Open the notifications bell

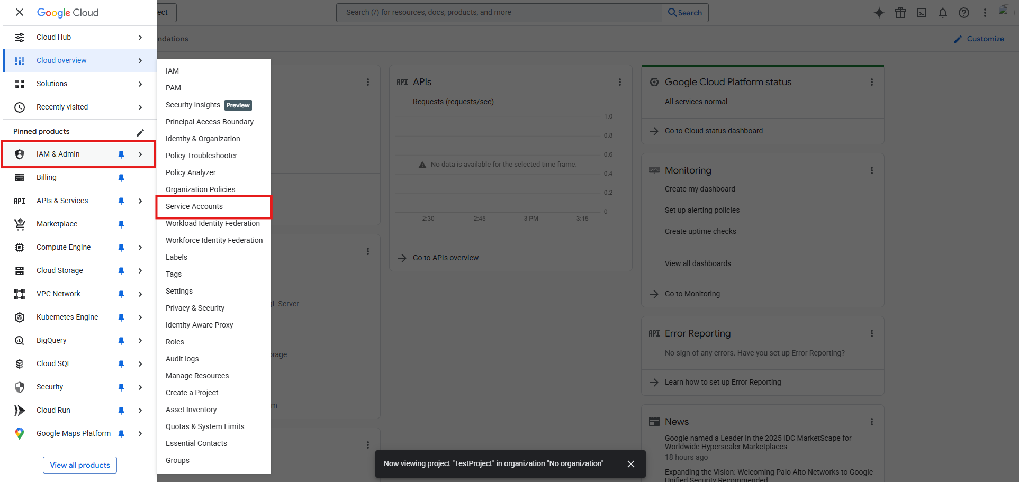[943, 13]
